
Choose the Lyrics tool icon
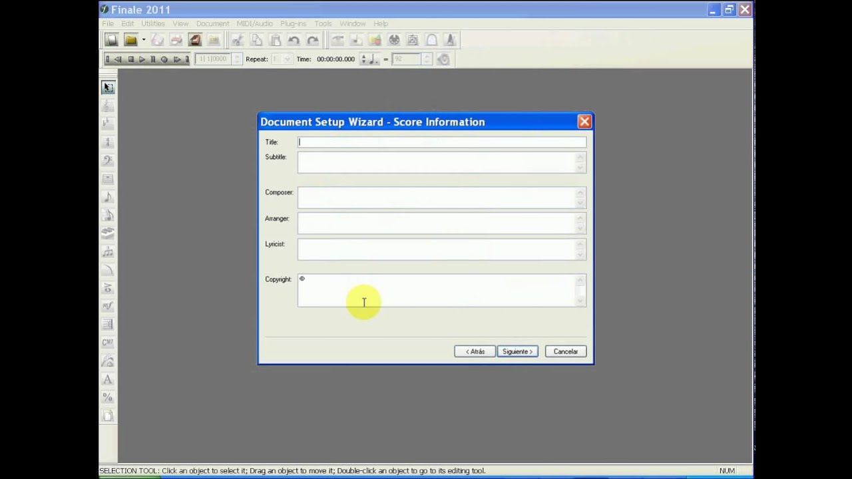pyautogui.click(x=108, y=361)
